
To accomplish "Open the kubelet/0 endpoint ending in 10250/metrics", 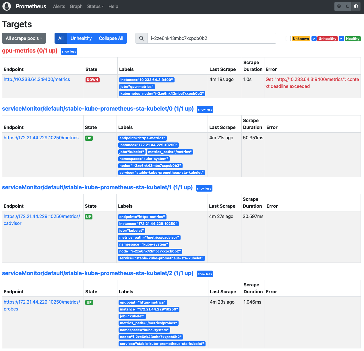I will pos(41,138).
